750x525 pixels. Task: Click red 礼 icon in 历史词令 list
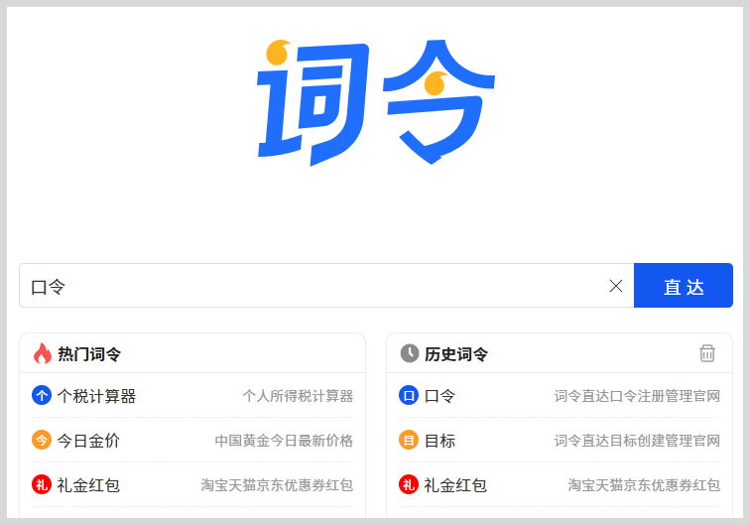click(409, 484)
